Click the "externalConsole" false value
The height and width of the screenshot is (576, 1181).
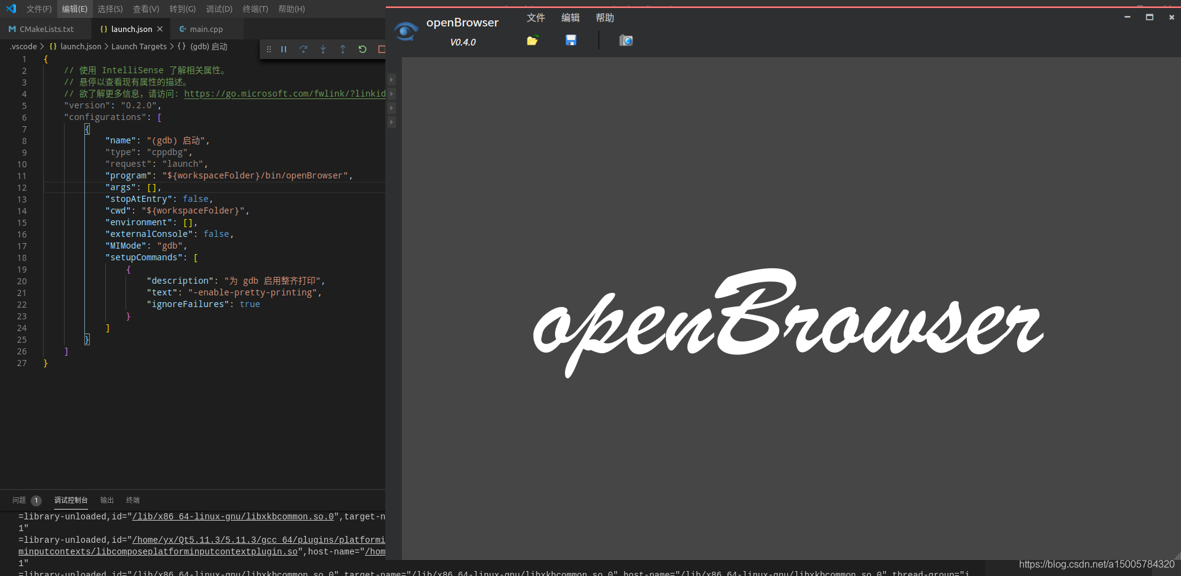point(217,234)
